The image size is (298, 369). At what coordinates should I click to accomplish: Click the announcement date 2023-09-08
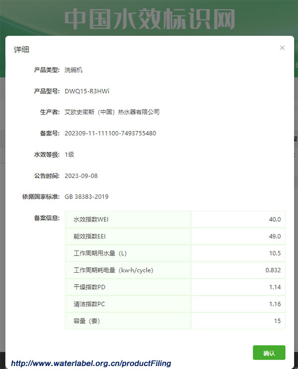click(81, 176)
